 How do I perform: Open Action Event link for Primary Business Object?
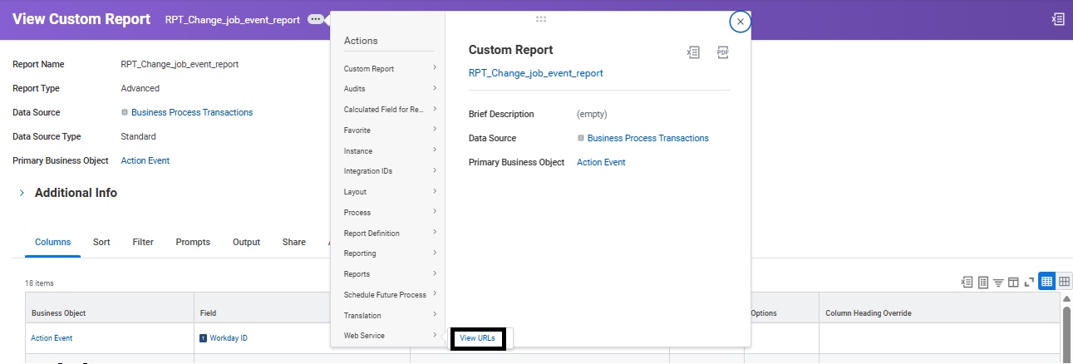coord(145,160)
